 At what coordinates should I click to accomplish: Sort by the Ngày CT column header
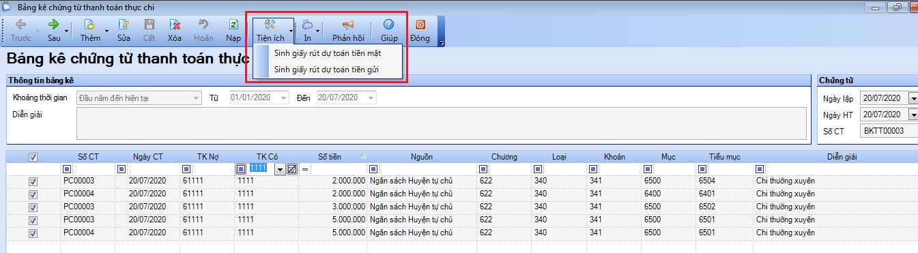tap(148, 157)
